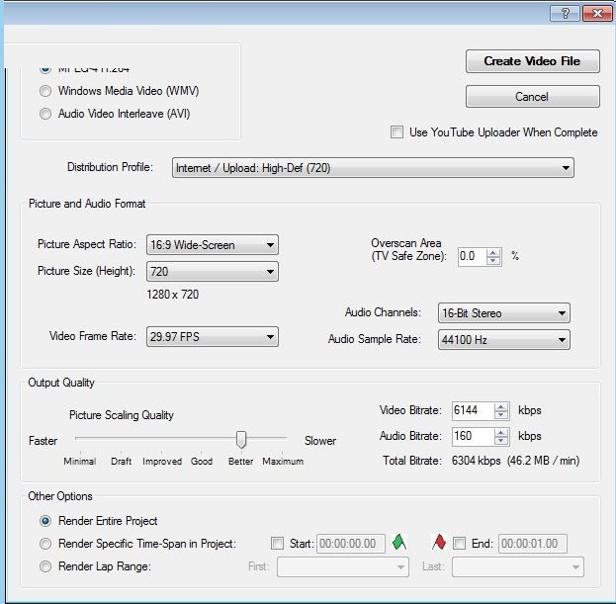Decrease Audio Bitrate with down arrow
Image resolution: width=616 pixels, height=604 pixels.
501,440
